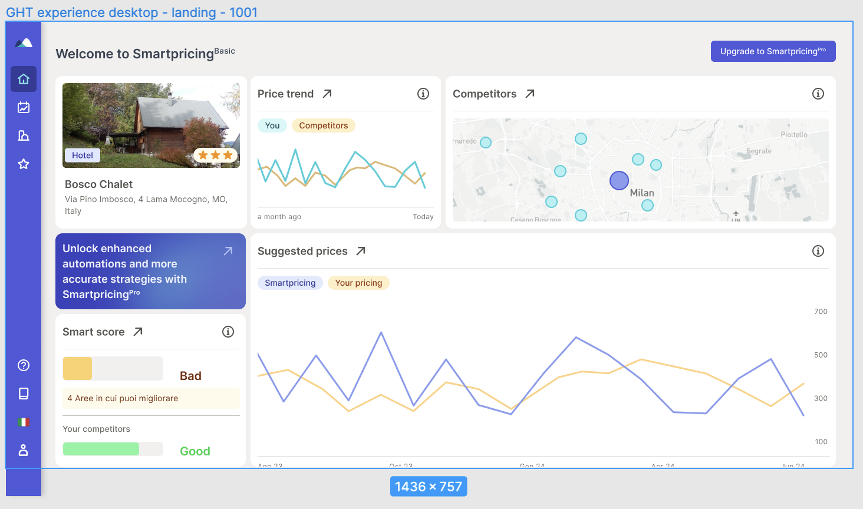Open Smart score arrow icon
The image size is (863, 509).
coord(138,332)
